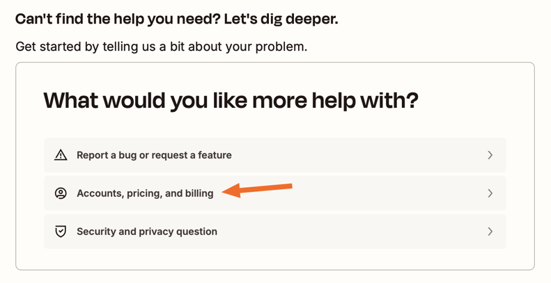Image resolution: width=551 pixels, height=283 pixels.
Task: Click the warning triangle icon
Action: pos(61,154)
